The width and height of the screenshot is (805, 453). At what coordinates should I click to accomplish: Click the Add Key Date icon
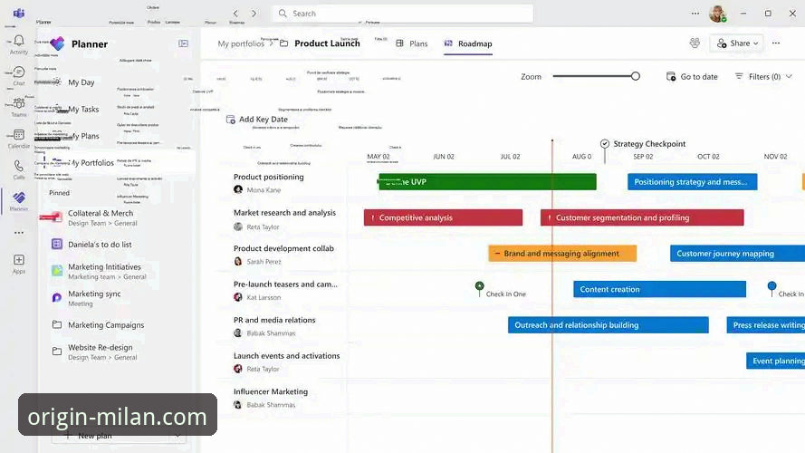[231, 120]
